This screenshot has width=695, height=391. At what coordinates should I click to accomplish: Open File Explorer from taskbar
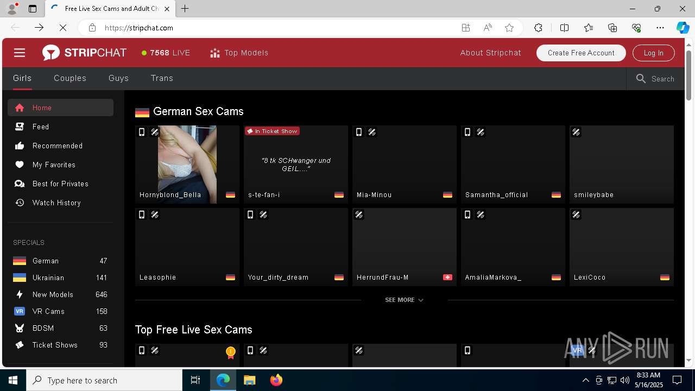pyautogui.click(x=249, y=380)
